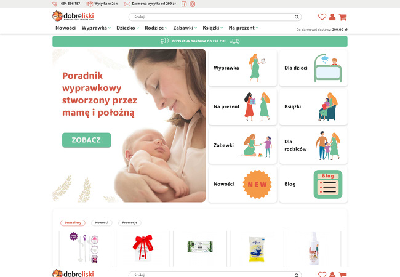Open the shopping cart icon
Viewport: 400px width, 277px height.
[x=343, y=17]
